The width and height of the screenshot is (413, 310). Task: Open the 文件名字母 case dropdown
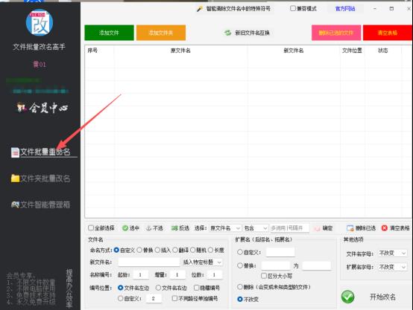pyautogui.click(x=392, y=254)
